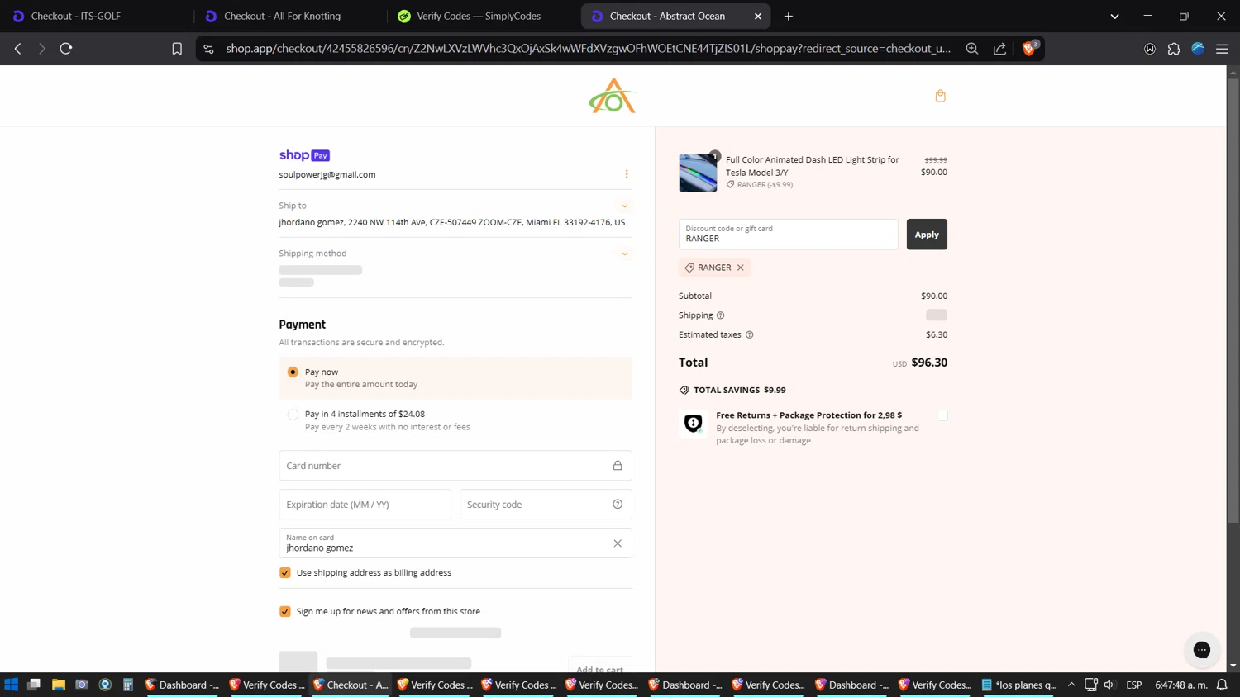Screen dimensions: 1240x697
Task: Open the Windows Start menu
Action: pos(11,685)
